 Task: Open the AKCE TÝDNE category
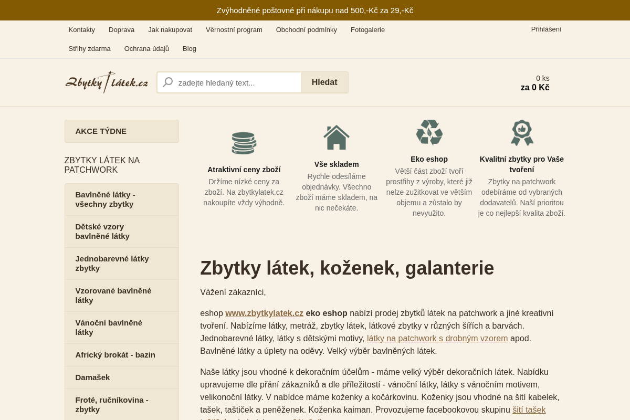(x=122, y=131)
